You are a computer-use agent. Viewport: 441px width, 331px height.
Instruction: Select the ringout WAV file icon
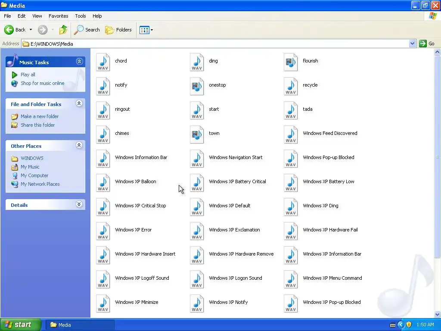click(x=103, y=110)
